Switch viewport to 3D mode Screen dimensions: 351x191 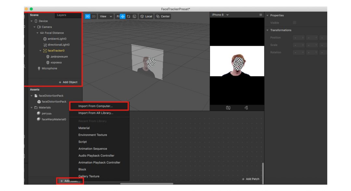[87, 16]
